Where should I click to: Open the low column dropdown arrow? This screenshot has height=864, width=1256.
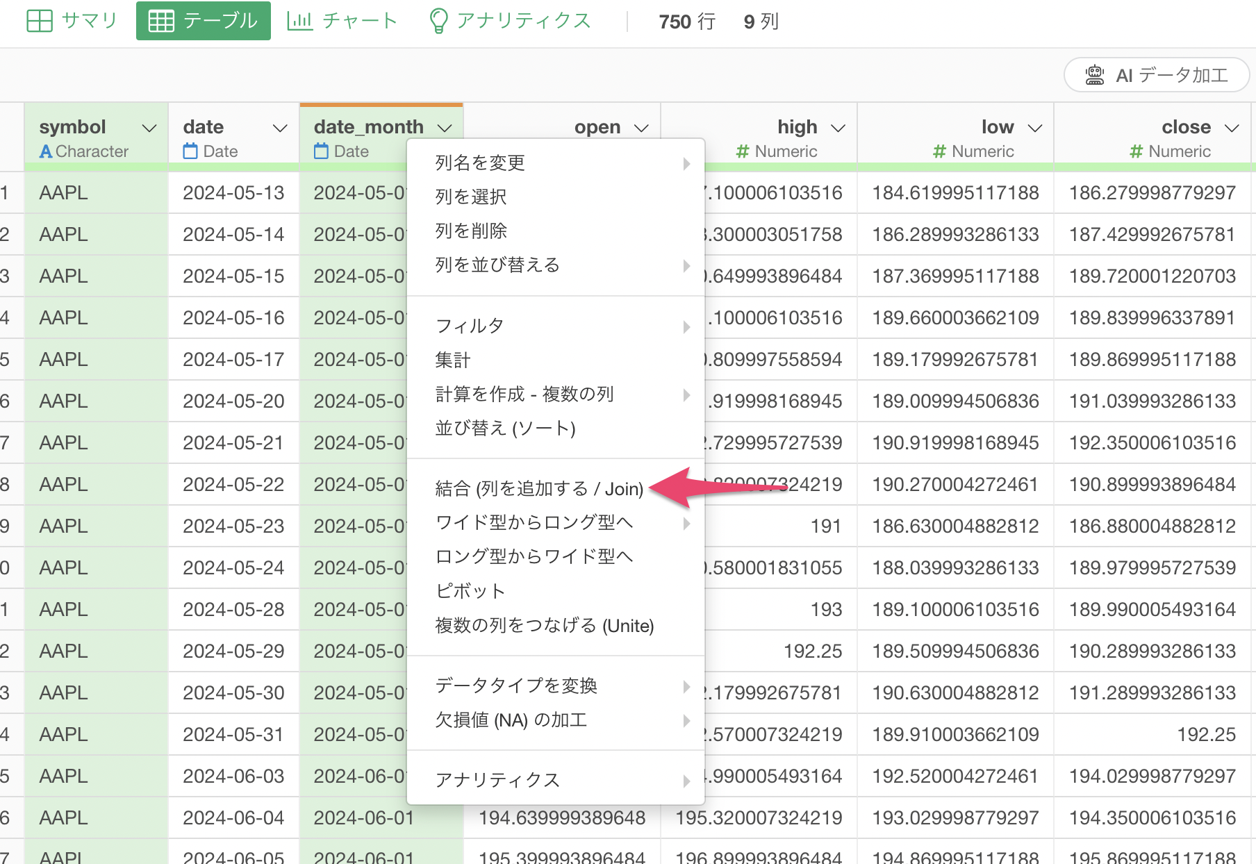pos(1035,128)
